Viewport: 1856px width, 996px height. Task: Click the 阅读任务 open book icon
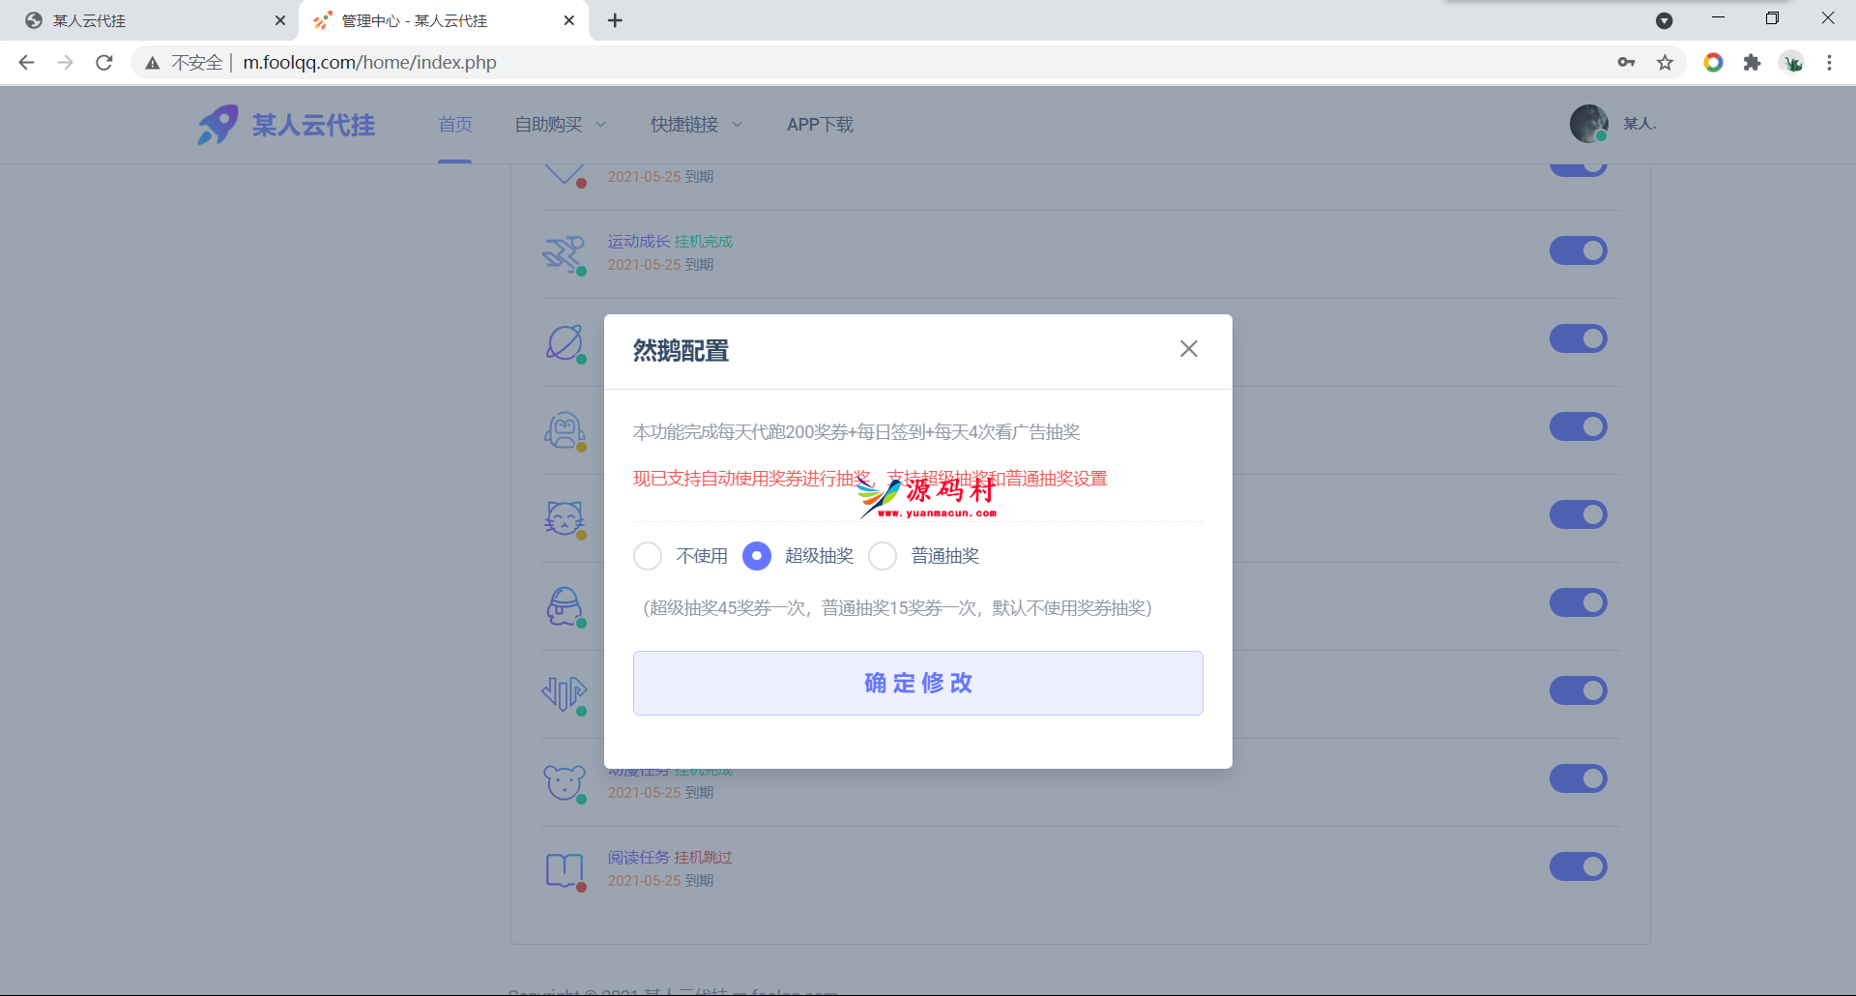565,869
